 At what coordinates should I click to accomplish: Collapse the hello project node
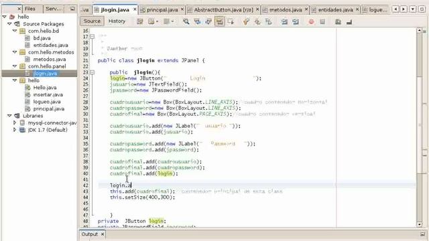tap(5, 17)
